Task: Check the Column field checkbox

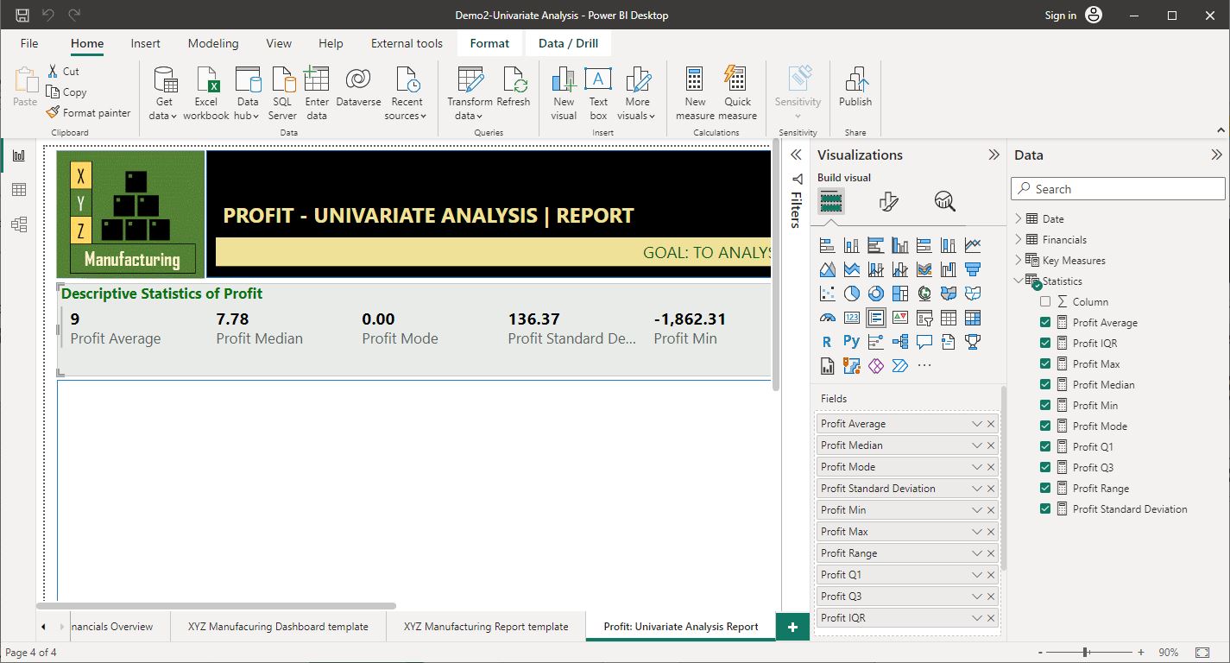Action: point(1045,302)
